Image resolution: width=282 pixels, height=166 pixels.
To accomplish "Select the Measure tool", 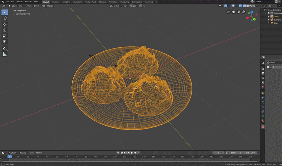I will pyautogui.click(x=5, y=54).
